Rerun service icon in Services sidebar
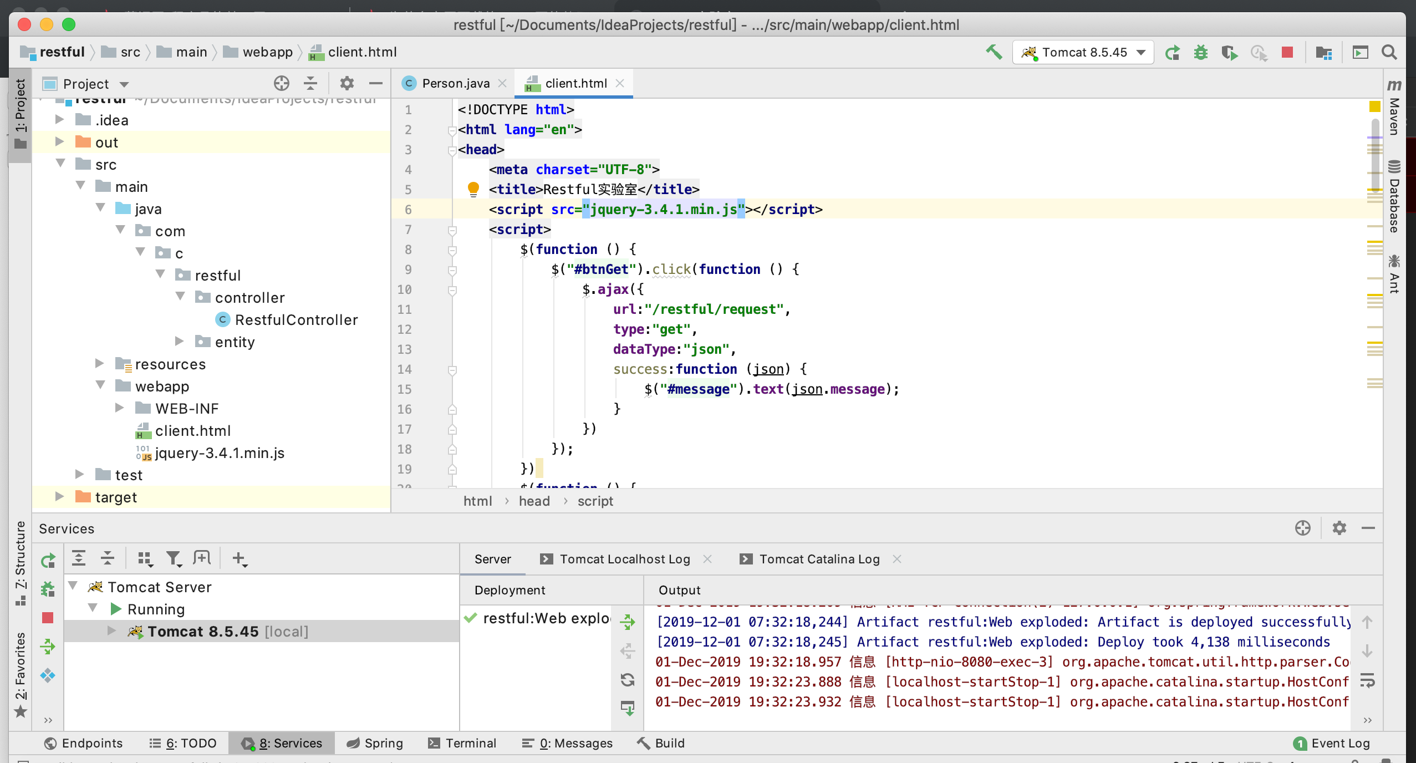The image size is (1416, 763). (48, 561)
